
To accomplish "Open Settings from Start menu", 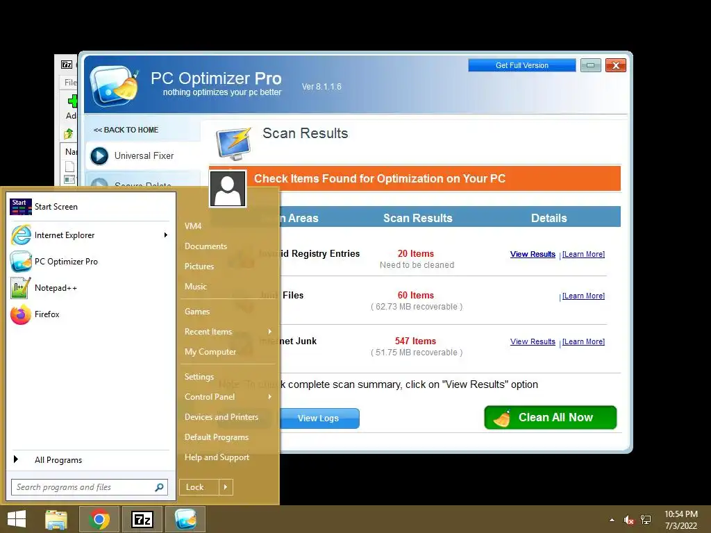I will pyautogui.click(x=199, y=377).
